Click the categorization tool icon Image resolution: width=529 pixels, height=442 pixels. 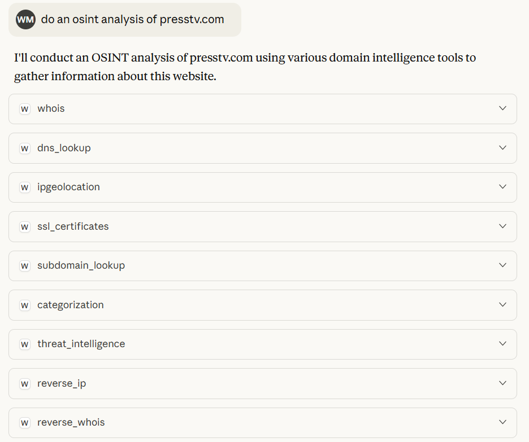25,305
